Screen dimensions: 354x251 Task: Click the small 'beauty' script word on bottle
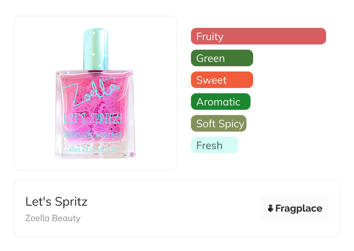pos(109,78)
